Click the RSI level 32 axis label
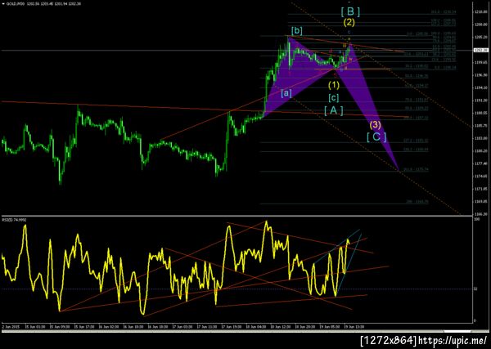 pos(475,289)
